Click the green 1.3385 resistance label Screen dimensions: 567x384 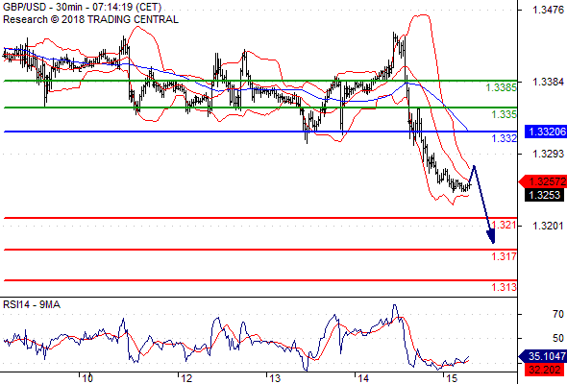click(501, 87)
